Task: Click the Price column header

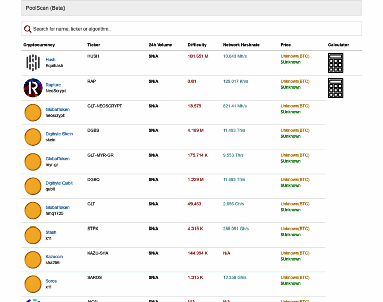Action: click(286, 45)
